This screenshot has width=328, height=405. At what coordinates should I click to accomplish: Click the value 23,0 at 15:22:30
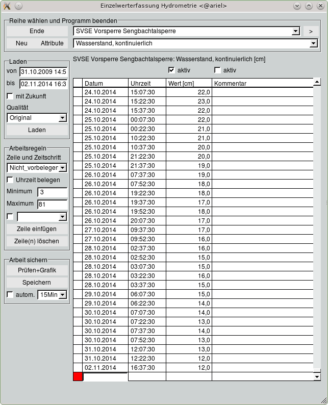189,102
